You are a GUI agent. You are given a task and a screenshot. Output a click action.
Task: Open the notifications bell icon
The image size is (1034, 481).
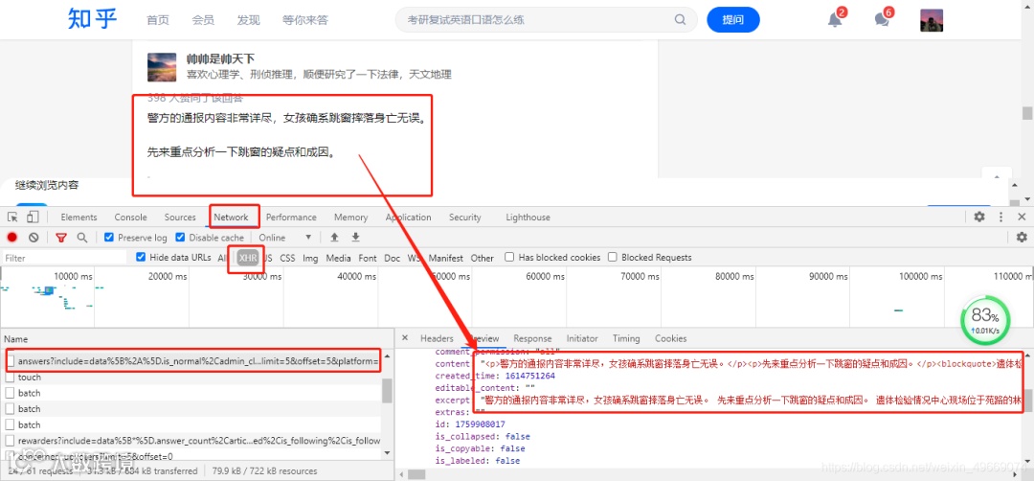pos(835,20)
